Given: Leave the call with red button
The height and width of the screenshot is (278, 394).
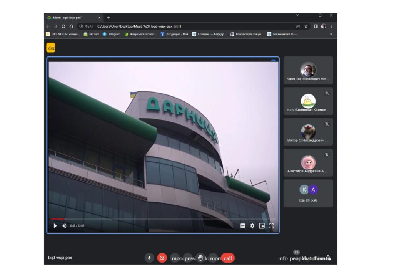Looking at the screenshot, I should [x=228, y=258].
